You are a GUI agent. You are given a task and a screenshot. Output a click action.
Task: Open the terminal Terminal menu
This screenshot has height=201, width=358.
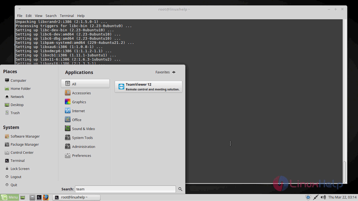(67, 16)
